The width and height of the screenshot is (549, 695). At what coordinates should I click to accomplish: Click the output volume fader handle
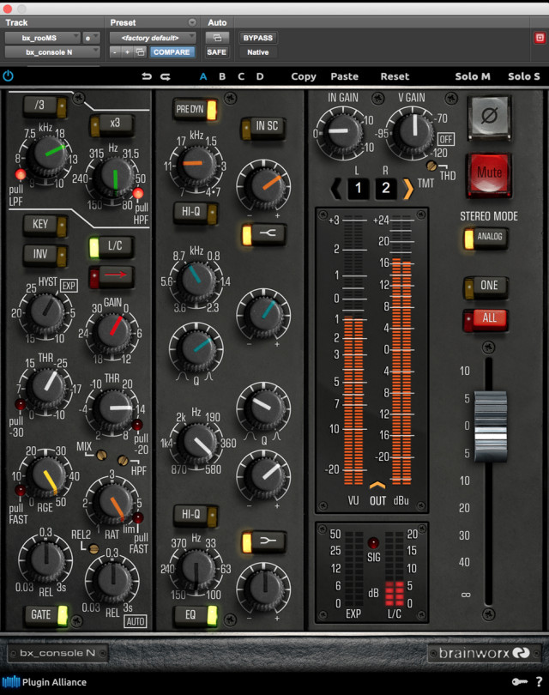pyautogui.click(x=491, y=414)
